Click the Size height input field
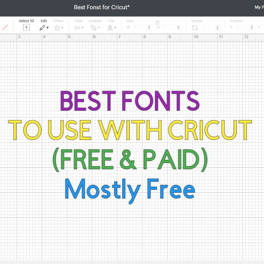Image resolution: width=264 pixels, height=264 pixels. click(169, 27)
